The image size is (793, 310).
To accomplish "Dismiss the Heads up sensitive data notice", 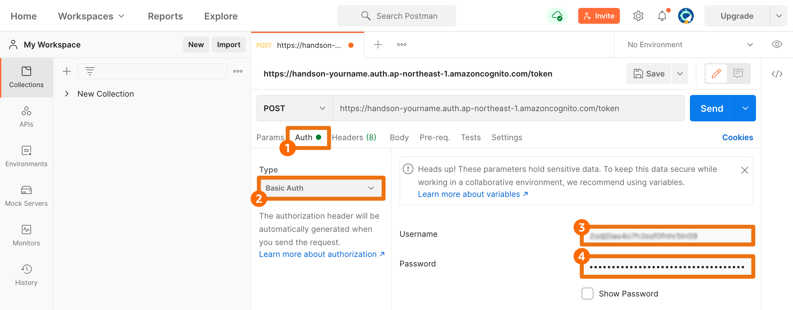I will click(x=744, y=170).
